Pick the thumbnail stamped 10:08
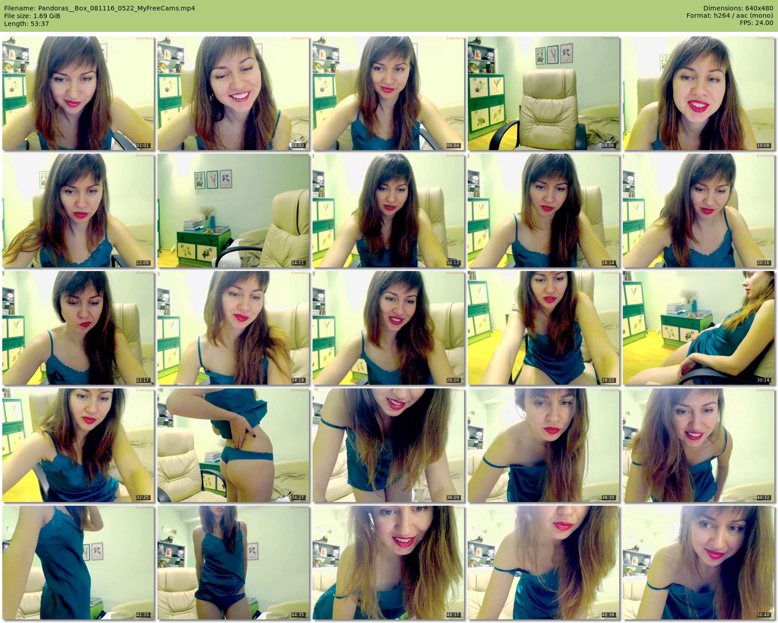Screen dimensions: 778x623 (x=698, y=93)
